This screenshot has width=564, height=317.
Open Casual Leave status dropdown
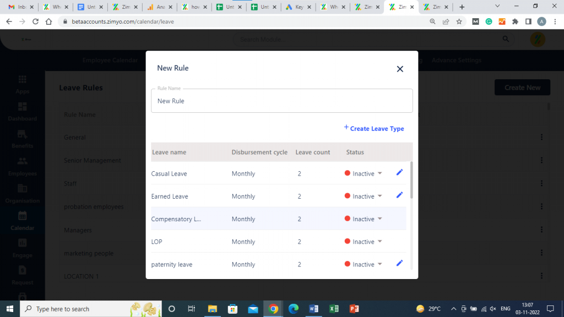(364, 173)
